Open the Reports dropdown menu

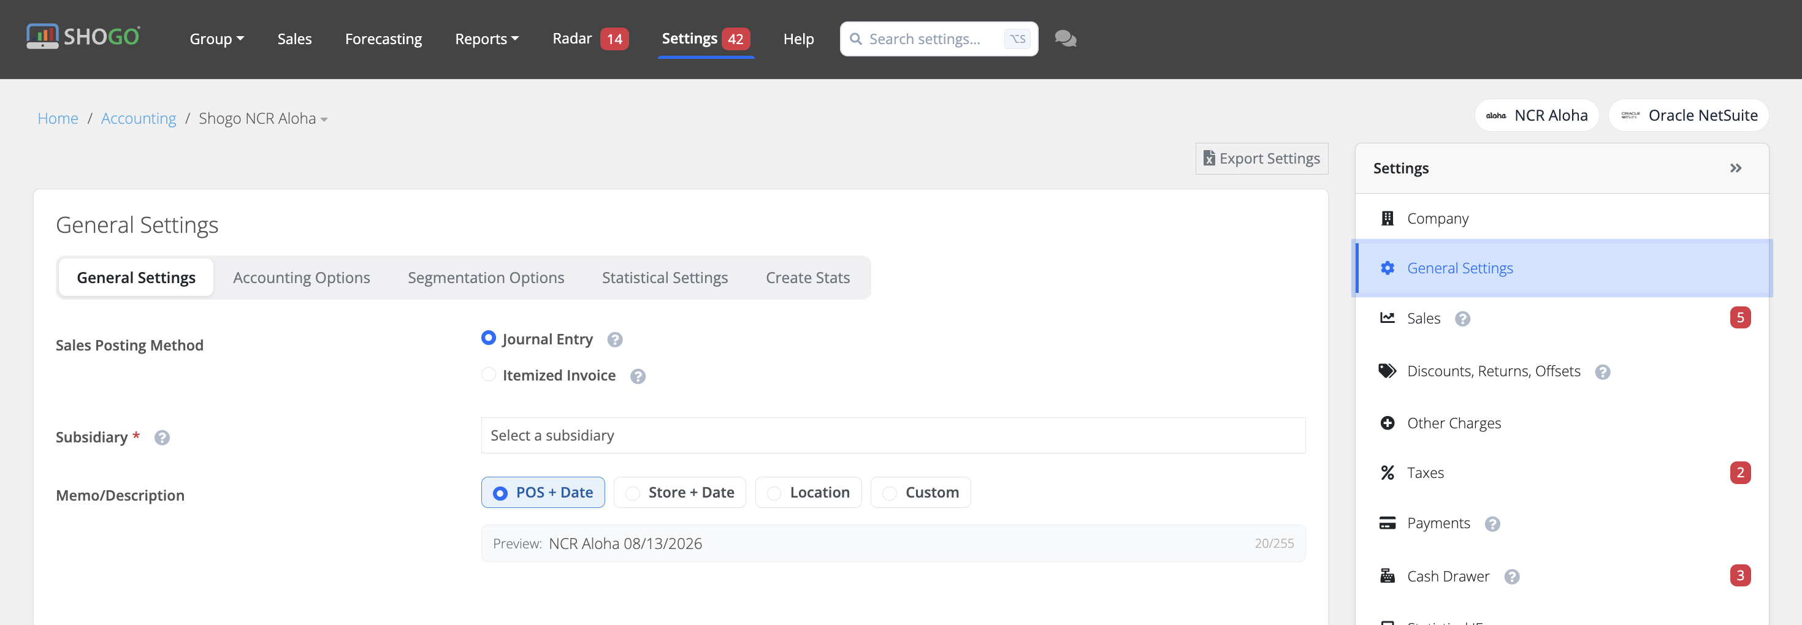487,39
